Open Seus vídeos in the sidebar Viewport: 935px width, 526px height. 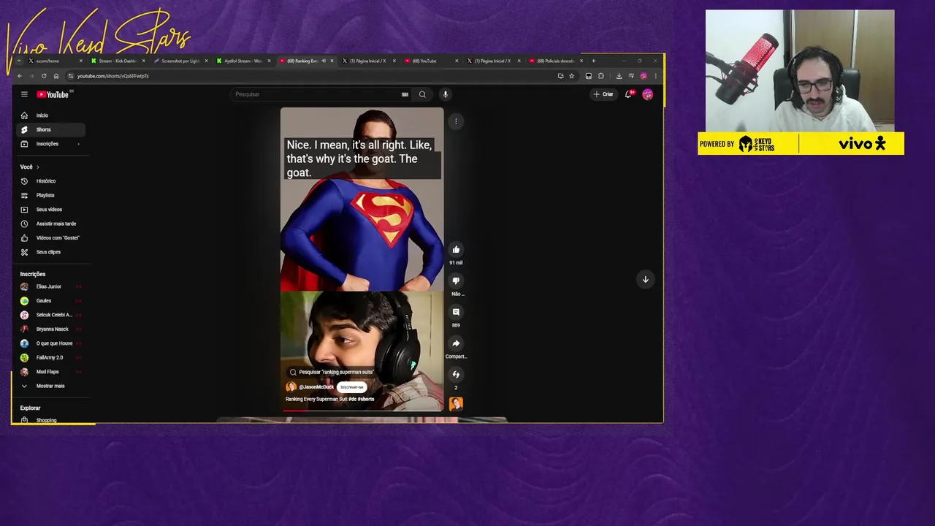point(50,210)
